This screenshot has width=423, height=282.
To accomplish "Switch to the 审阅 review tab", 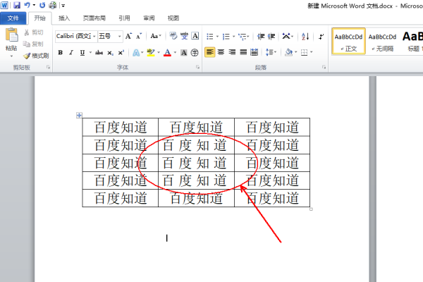I will 149,18.
